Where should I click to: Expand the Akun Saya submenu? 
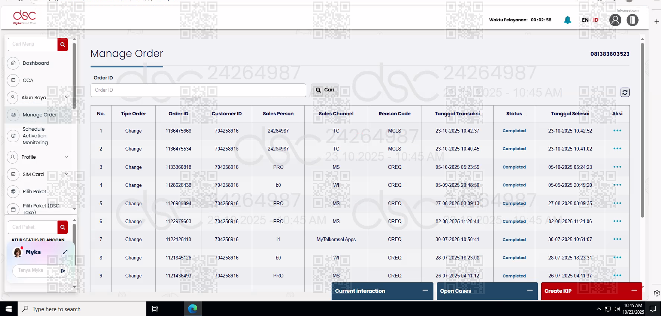[67, 97]
